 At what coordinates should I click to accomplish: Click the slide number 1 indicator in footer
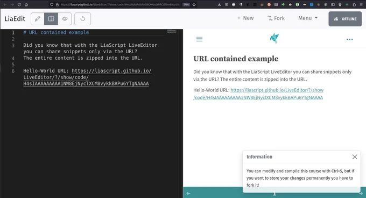[x=274, y=194]
